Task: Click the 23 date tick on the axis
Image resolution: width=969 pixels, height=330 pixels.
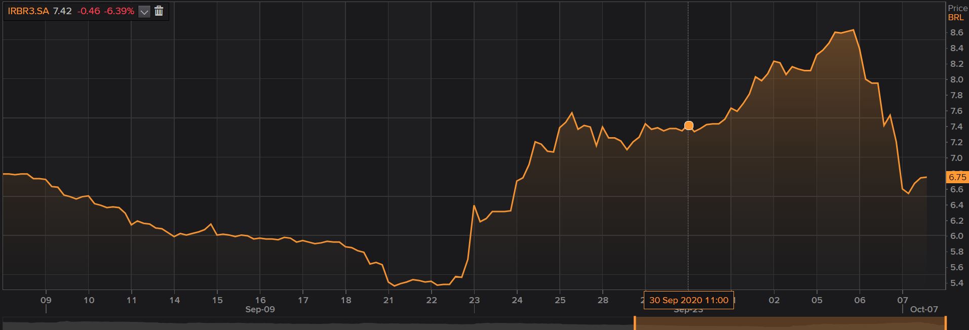Action: (474, 300)
